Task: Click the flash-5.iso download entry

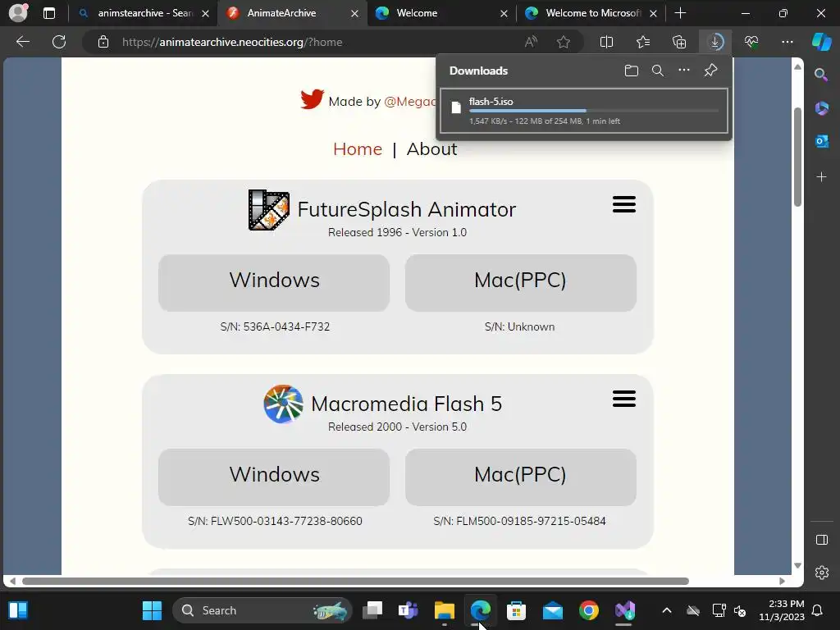Action: 584,111
